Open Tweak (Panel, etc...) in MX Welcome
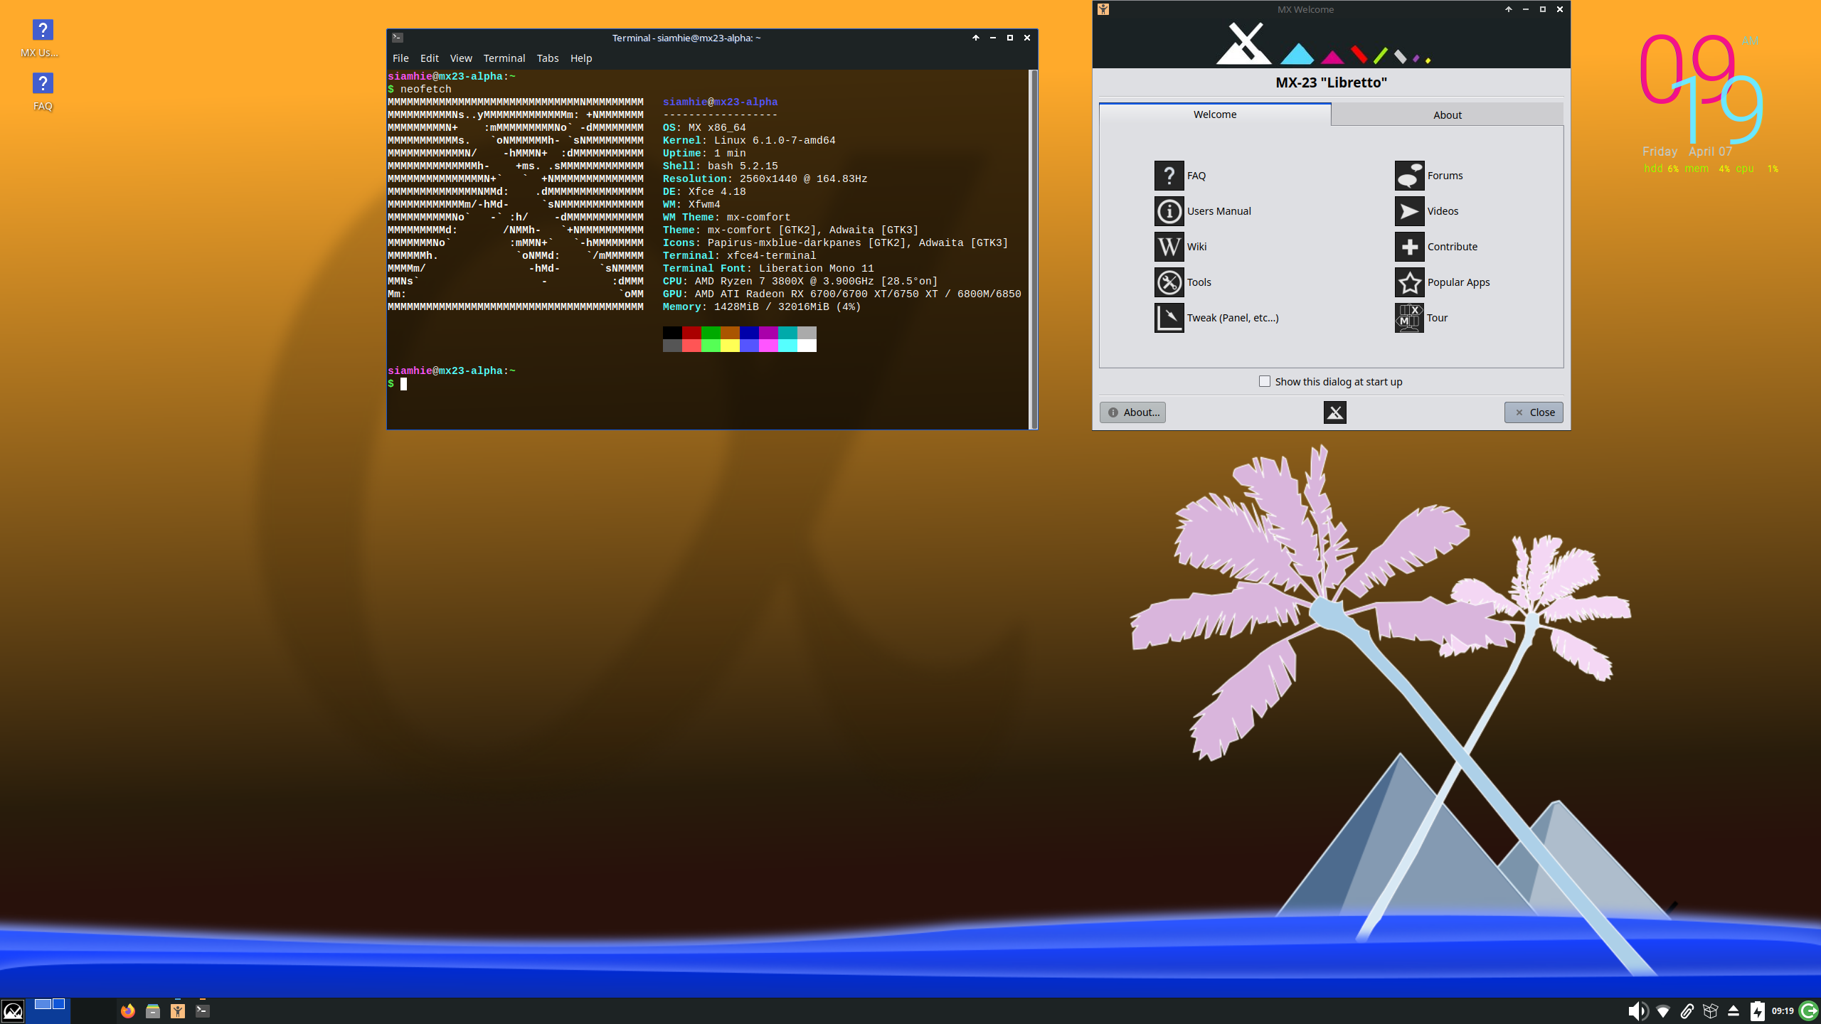The width and height of the screenshot is (1821, 1024). (x=1216, y=318)
